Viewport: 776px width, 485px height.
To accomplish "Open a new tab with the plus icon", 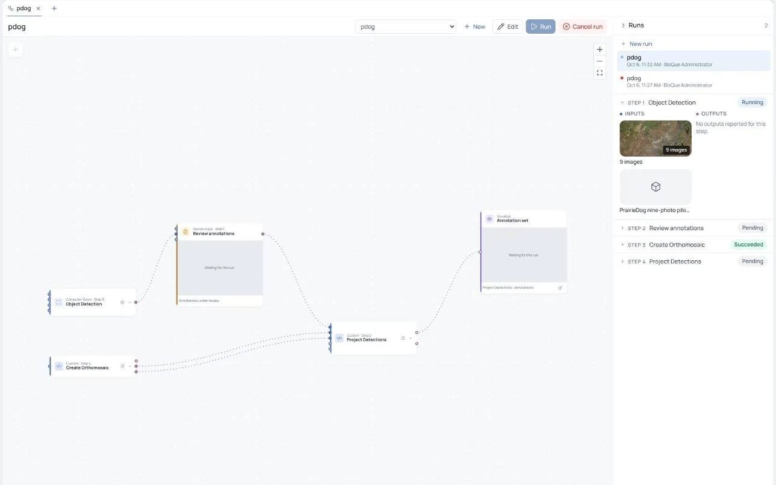I will (x=54, y=8).
